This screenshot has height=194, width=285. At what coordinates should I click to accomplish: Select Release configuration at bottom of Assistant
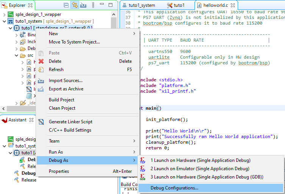coord(25,180)
